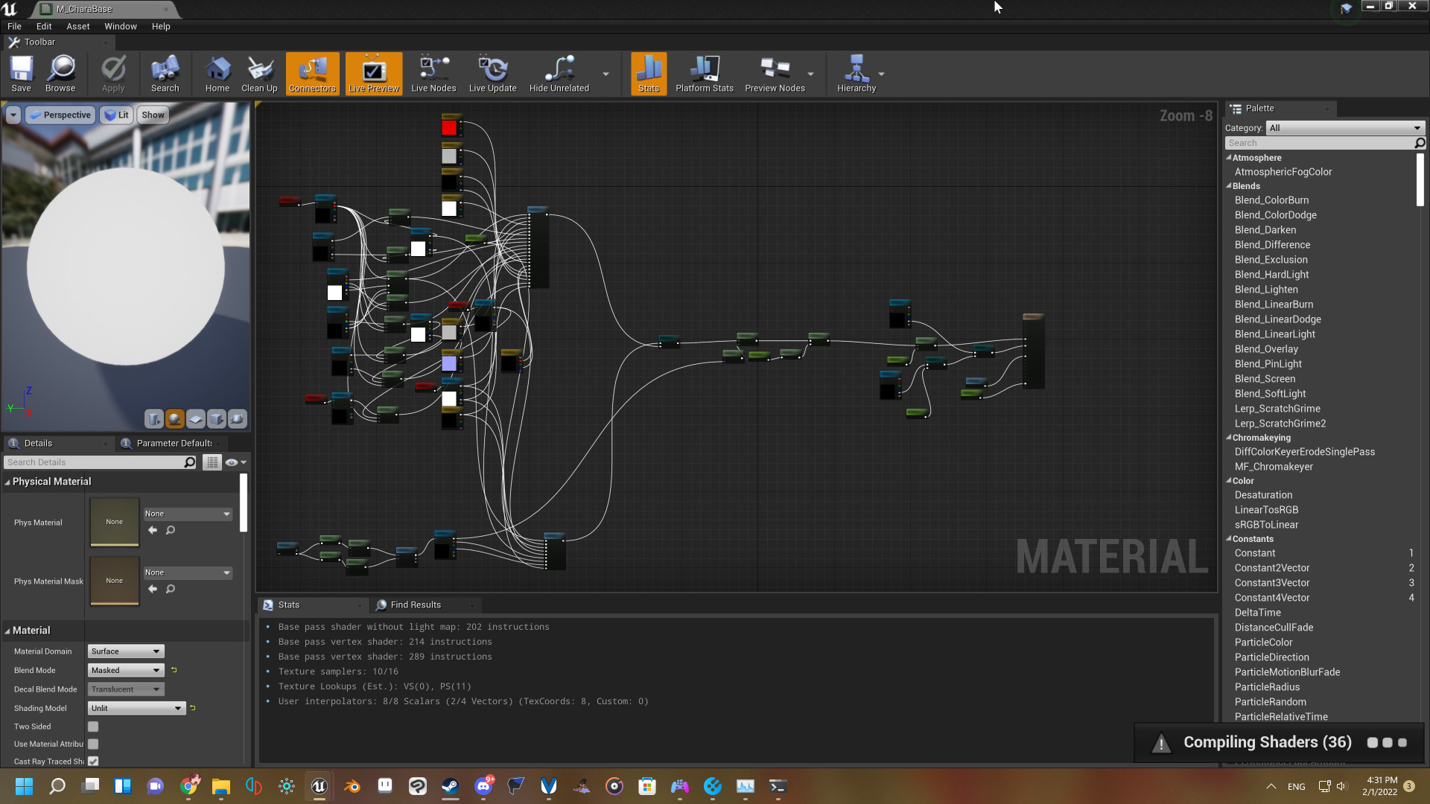Click the Live Nodes toolbar icon
This screenshot has width=1430, height=804.
pyautogui.click(x=433, y=73)
